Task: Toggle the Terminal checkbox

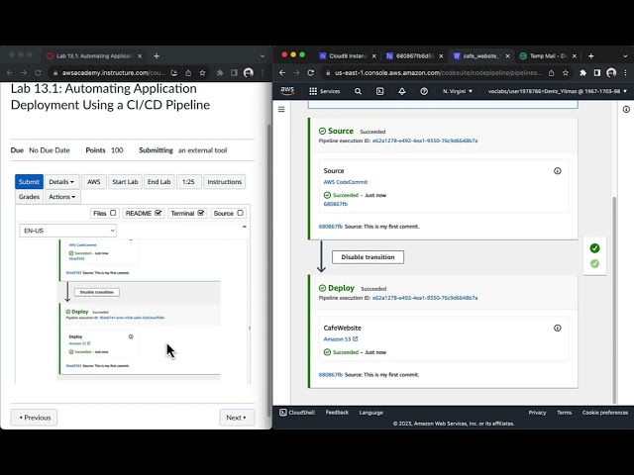Action: [201, 213]
